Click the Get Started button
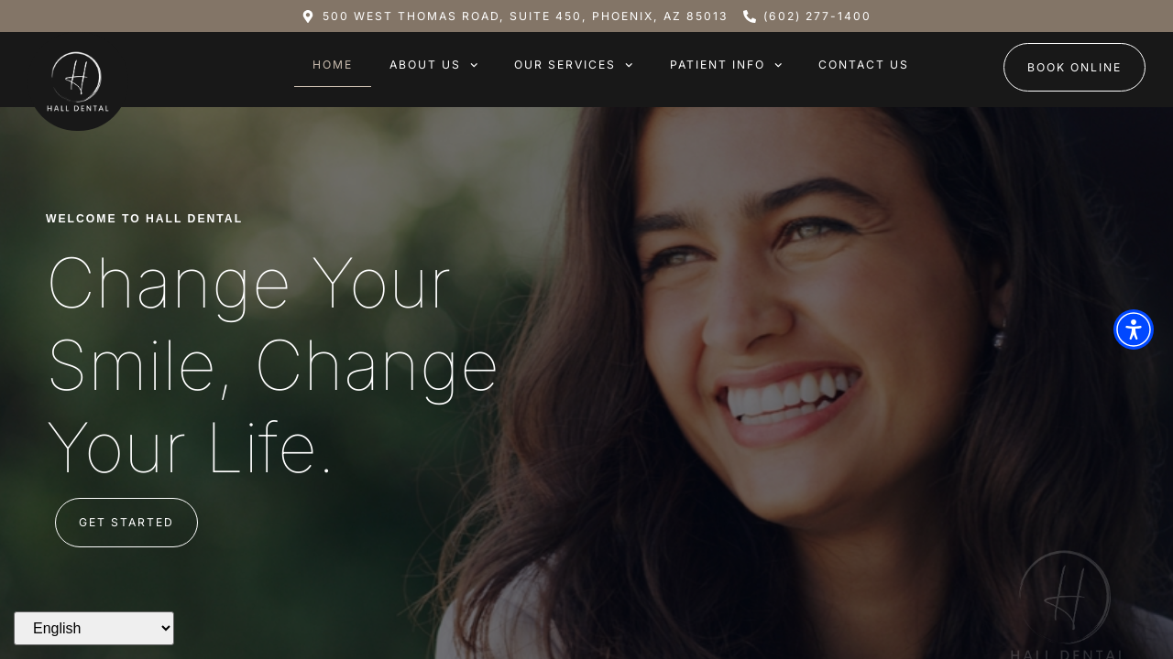Viewport: 1173px width, 659px height. pyautogui.click(x=126, y=523)
